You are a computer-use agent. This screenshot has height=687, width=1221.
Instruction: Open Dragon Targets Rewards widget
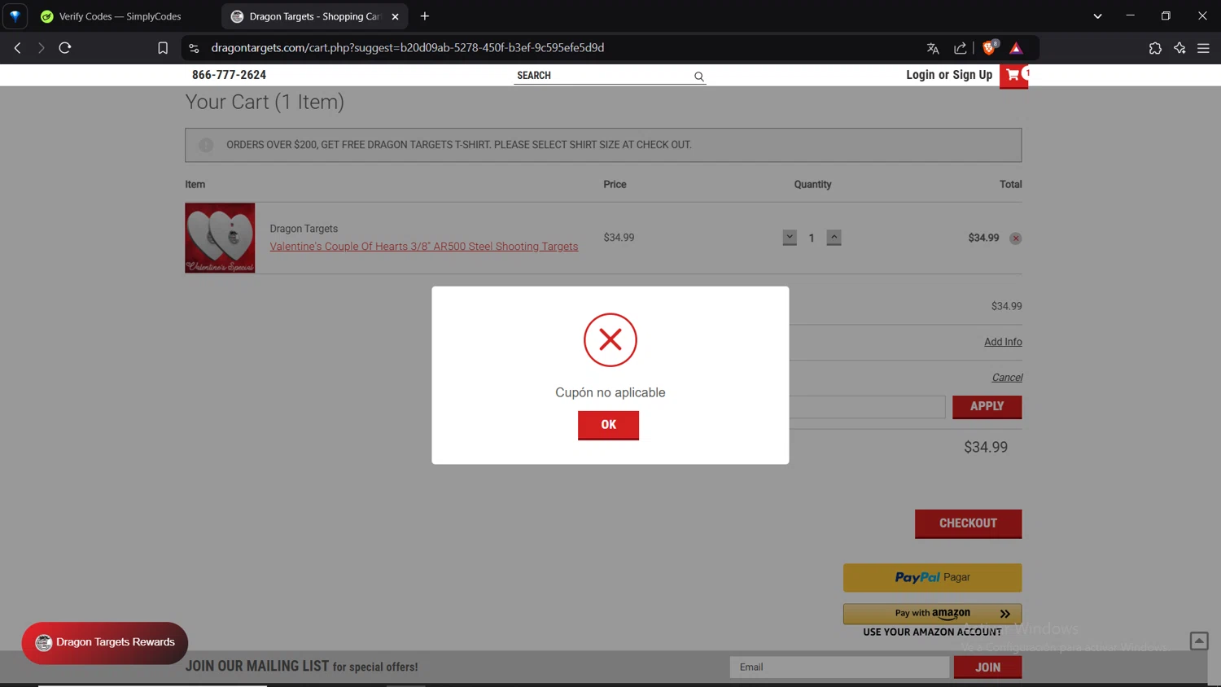[105, 643]
